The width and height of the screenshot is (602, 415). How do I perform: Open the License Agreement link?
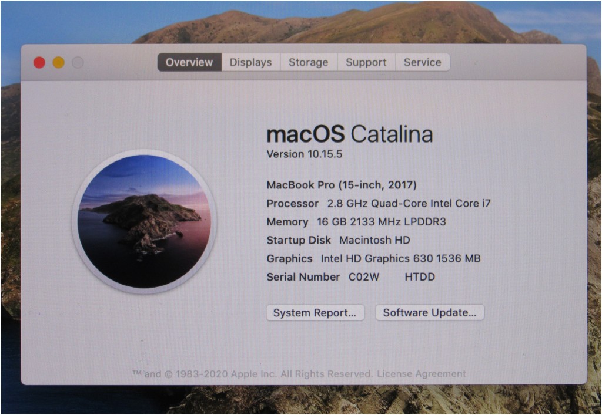(421, 373)
